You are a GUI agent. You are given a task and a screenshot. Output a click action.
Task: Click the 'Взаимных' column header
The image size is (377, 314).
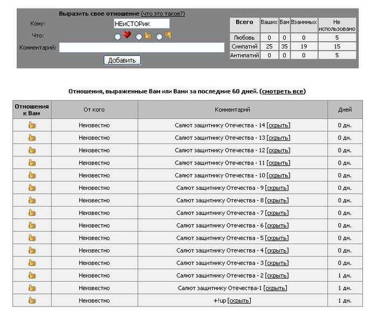click(304, 25)
